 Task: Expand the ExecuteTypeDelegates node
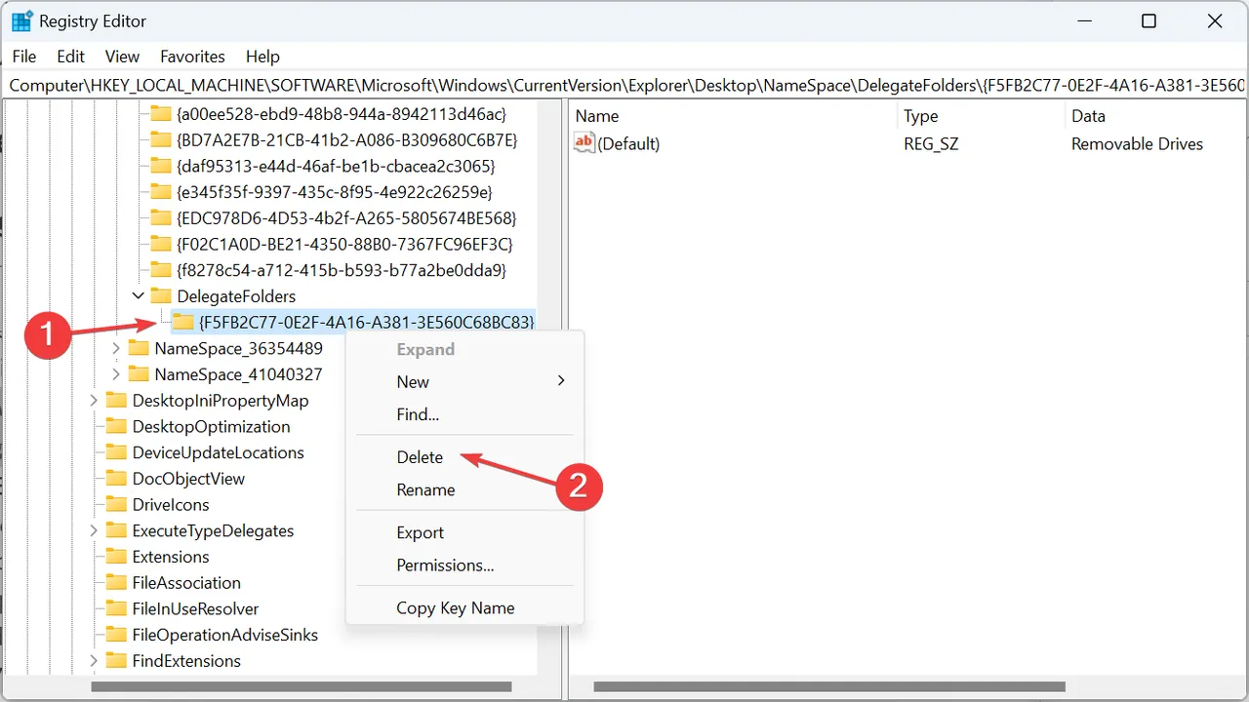coord(94,530)
